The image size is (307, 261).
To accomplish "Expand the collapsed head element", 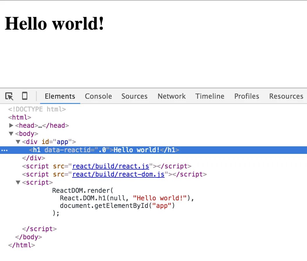I will 11,125.
